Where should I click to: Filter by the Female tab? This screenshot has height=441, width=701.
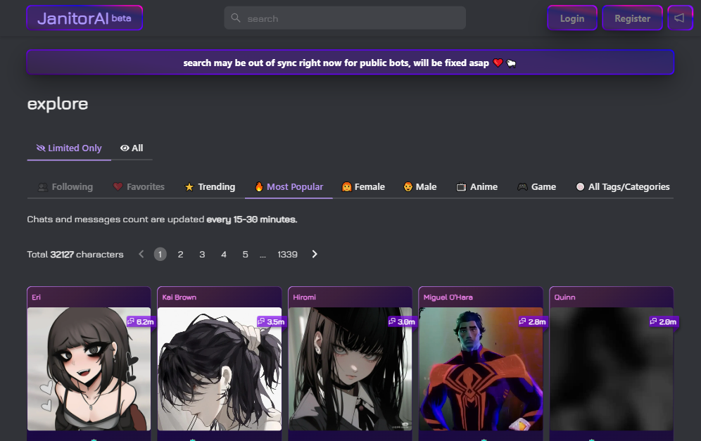pos(363,187)
